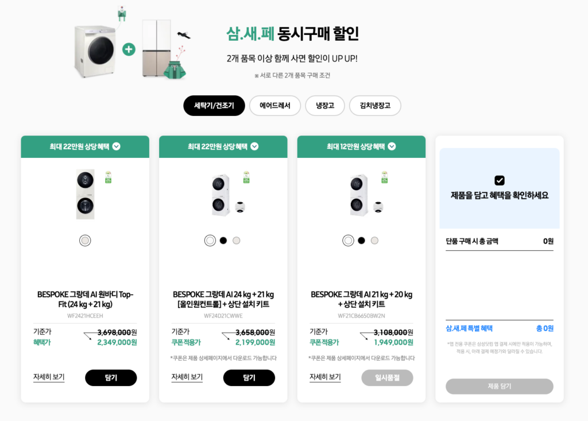Click the WF24D21CWWE washer-dryer product image
This screenshot has width=588, height=421.
click(221, 194)
